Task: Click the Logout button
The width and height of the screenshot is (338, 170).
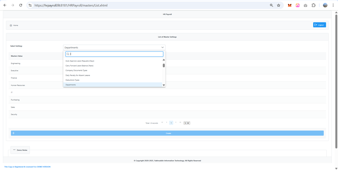Action: pyautogui.click(x=319, y=25)
